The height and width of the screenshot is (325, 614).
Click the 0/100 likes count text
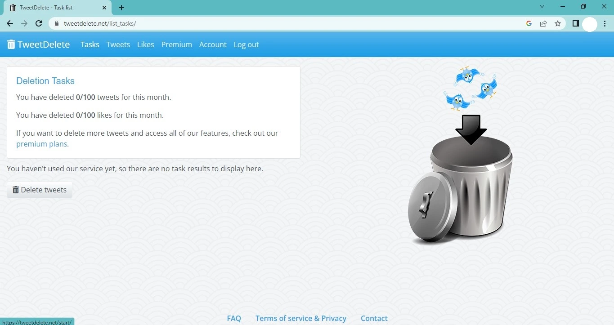pyautogui.click(x=85, y=115)
